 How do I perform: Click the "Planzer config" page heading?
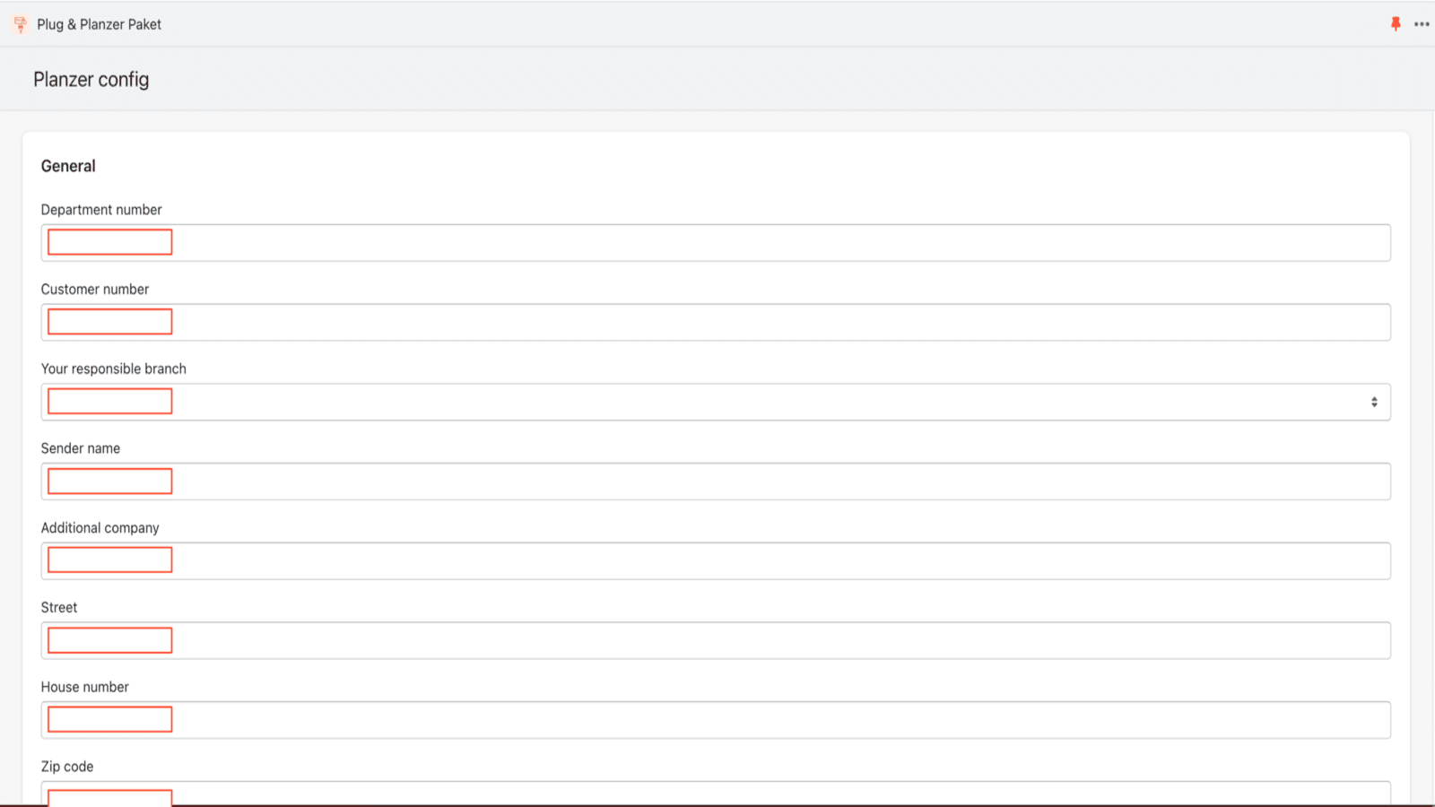pos(91,80)
